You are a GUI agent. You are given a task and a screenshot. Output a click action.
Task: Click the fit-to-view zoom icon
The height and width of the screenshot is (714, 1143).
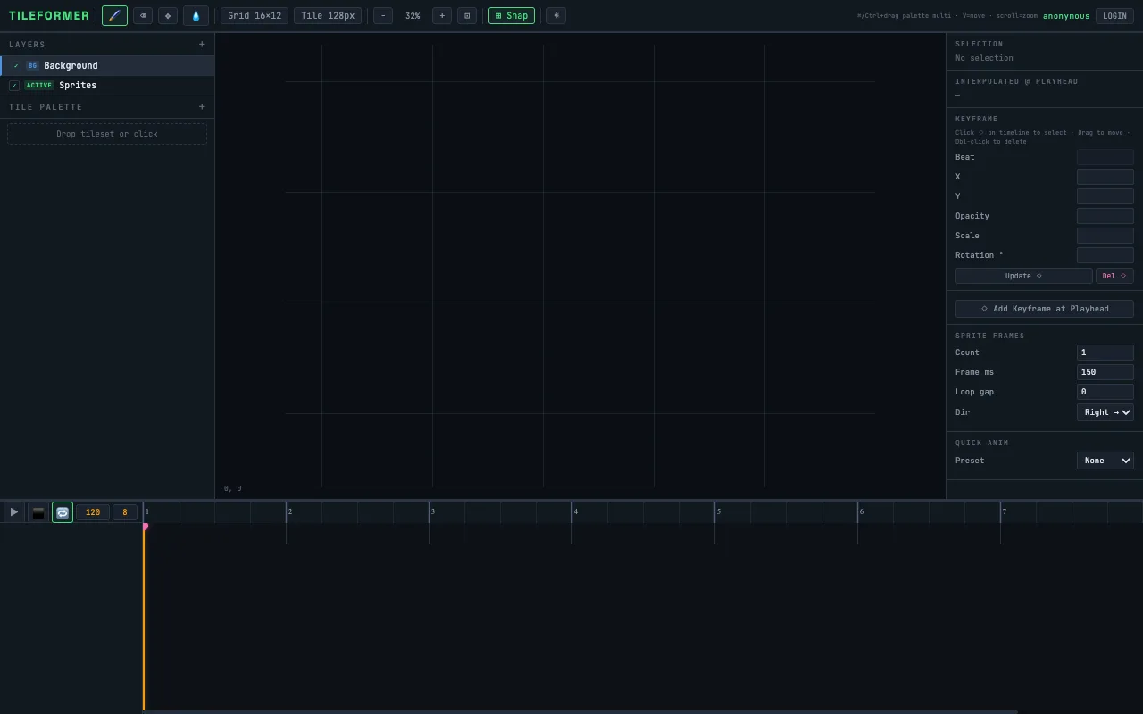tap(467, 15)
